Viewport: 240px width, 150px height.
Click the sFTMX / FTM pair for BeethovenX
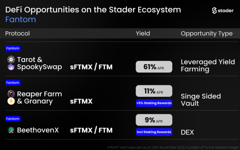pos(91,130)
